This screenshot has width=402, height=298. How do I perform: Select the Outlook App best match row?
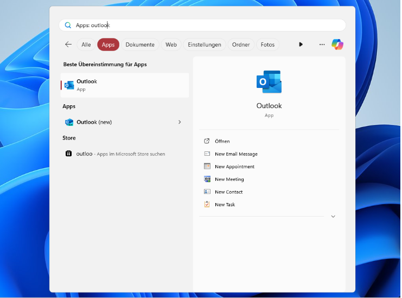[125, 85]
